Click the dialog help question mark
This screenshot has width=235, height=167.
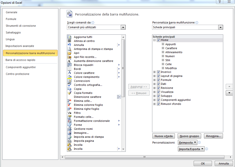(x=219, y=2)
